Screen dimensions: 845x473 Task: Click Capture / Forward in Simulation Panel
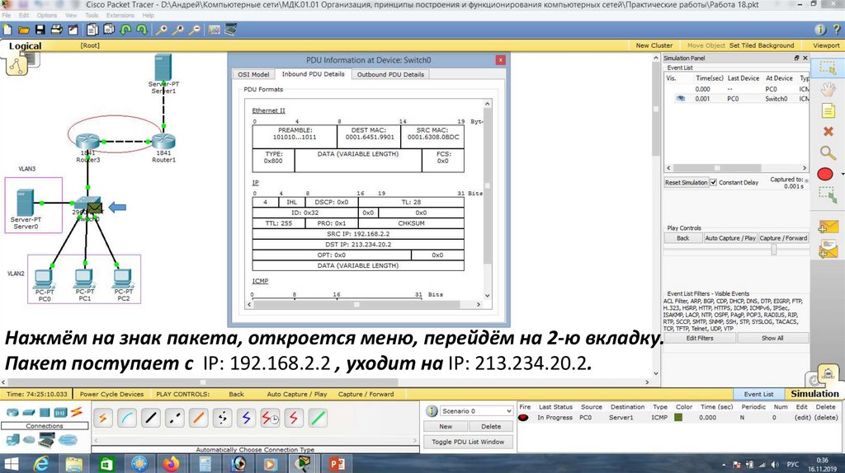tap(783, 238)
